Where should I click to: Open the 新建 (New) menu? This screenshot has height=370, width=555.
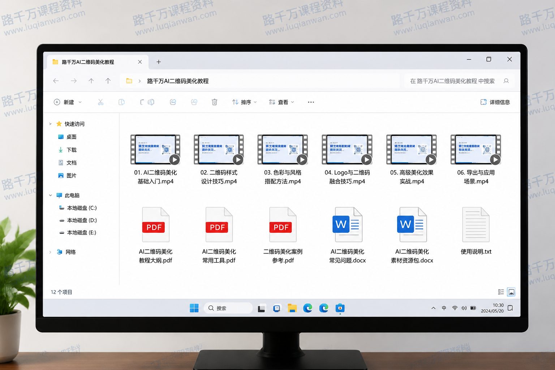pyautogui.click(x=68, y=102)
